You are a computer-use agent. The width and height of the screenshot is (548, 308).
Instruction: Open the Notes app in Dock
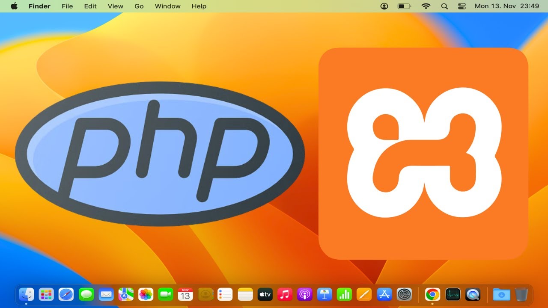pyautogui.click(x=246, y=294)
